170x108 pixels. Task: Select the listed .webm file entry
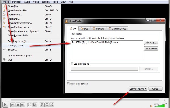(95, 42)
